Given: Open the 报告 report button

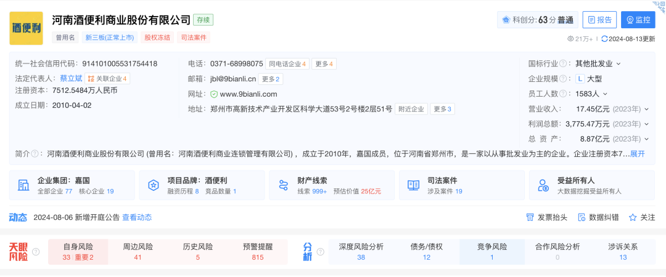Looking at the screenshot, I should [599, 20].
